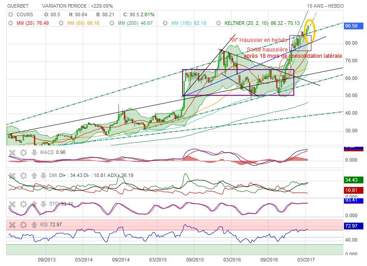Click the 03/2015 date axis label

(x=158, y=260)
